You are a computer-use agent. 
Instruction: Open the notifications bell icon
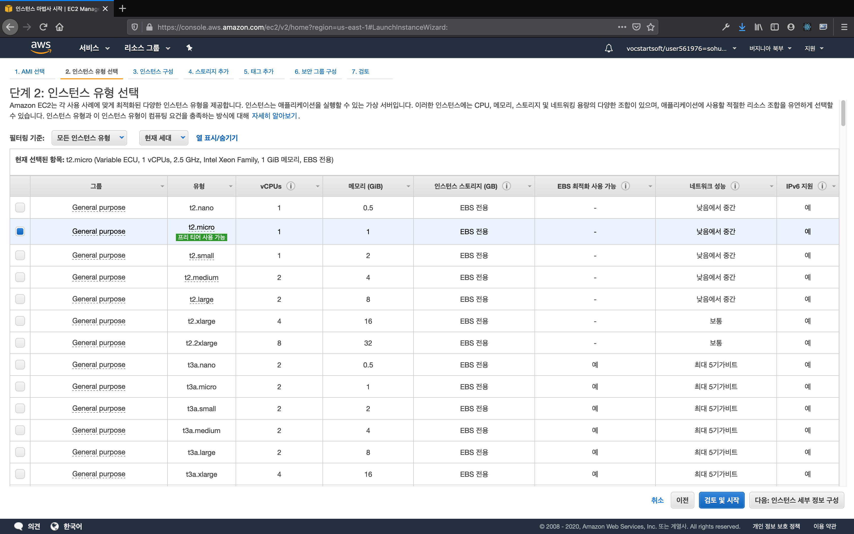[x=608, y=48]
